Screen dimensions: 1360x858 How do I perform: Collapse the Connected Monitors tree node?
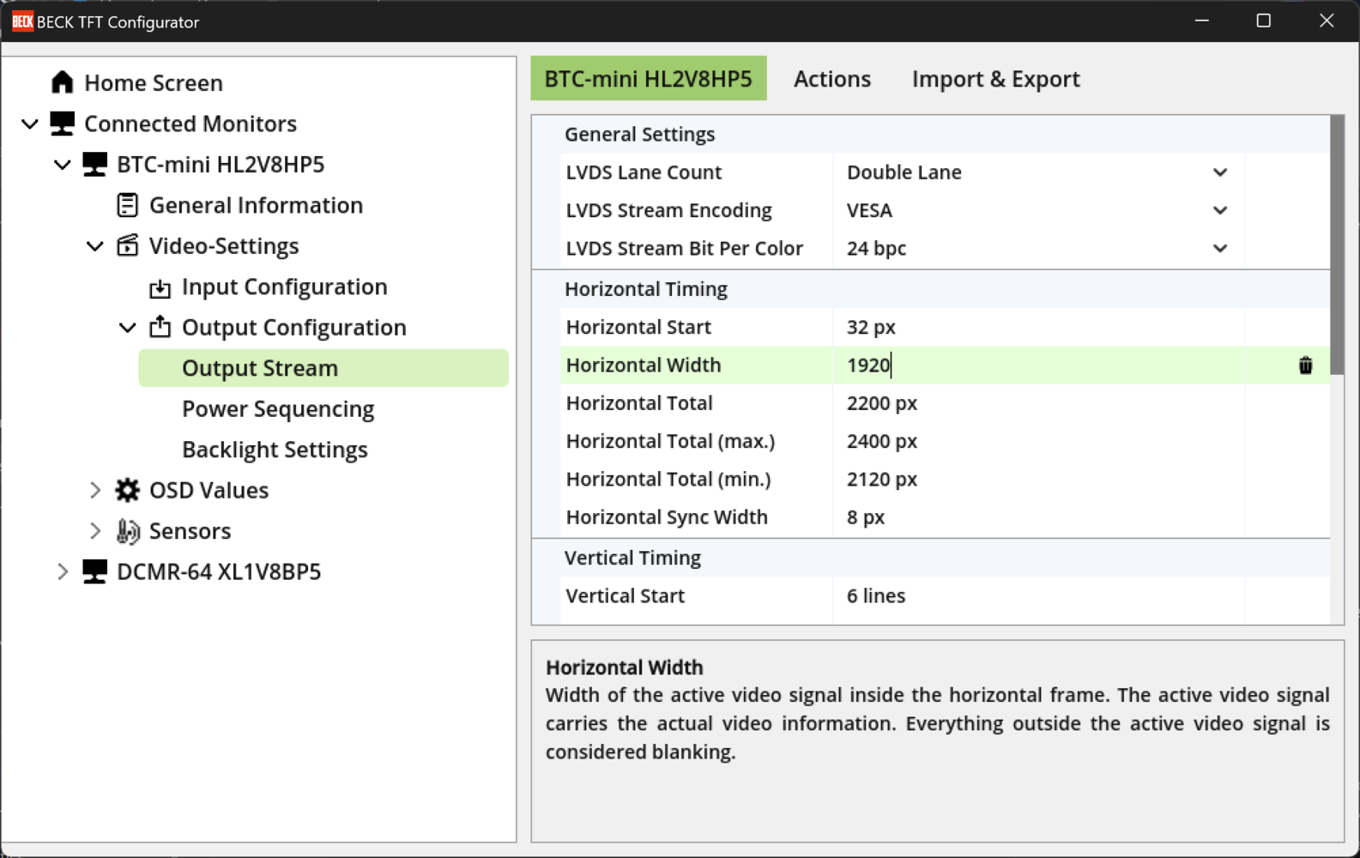(x=30, y=124)
